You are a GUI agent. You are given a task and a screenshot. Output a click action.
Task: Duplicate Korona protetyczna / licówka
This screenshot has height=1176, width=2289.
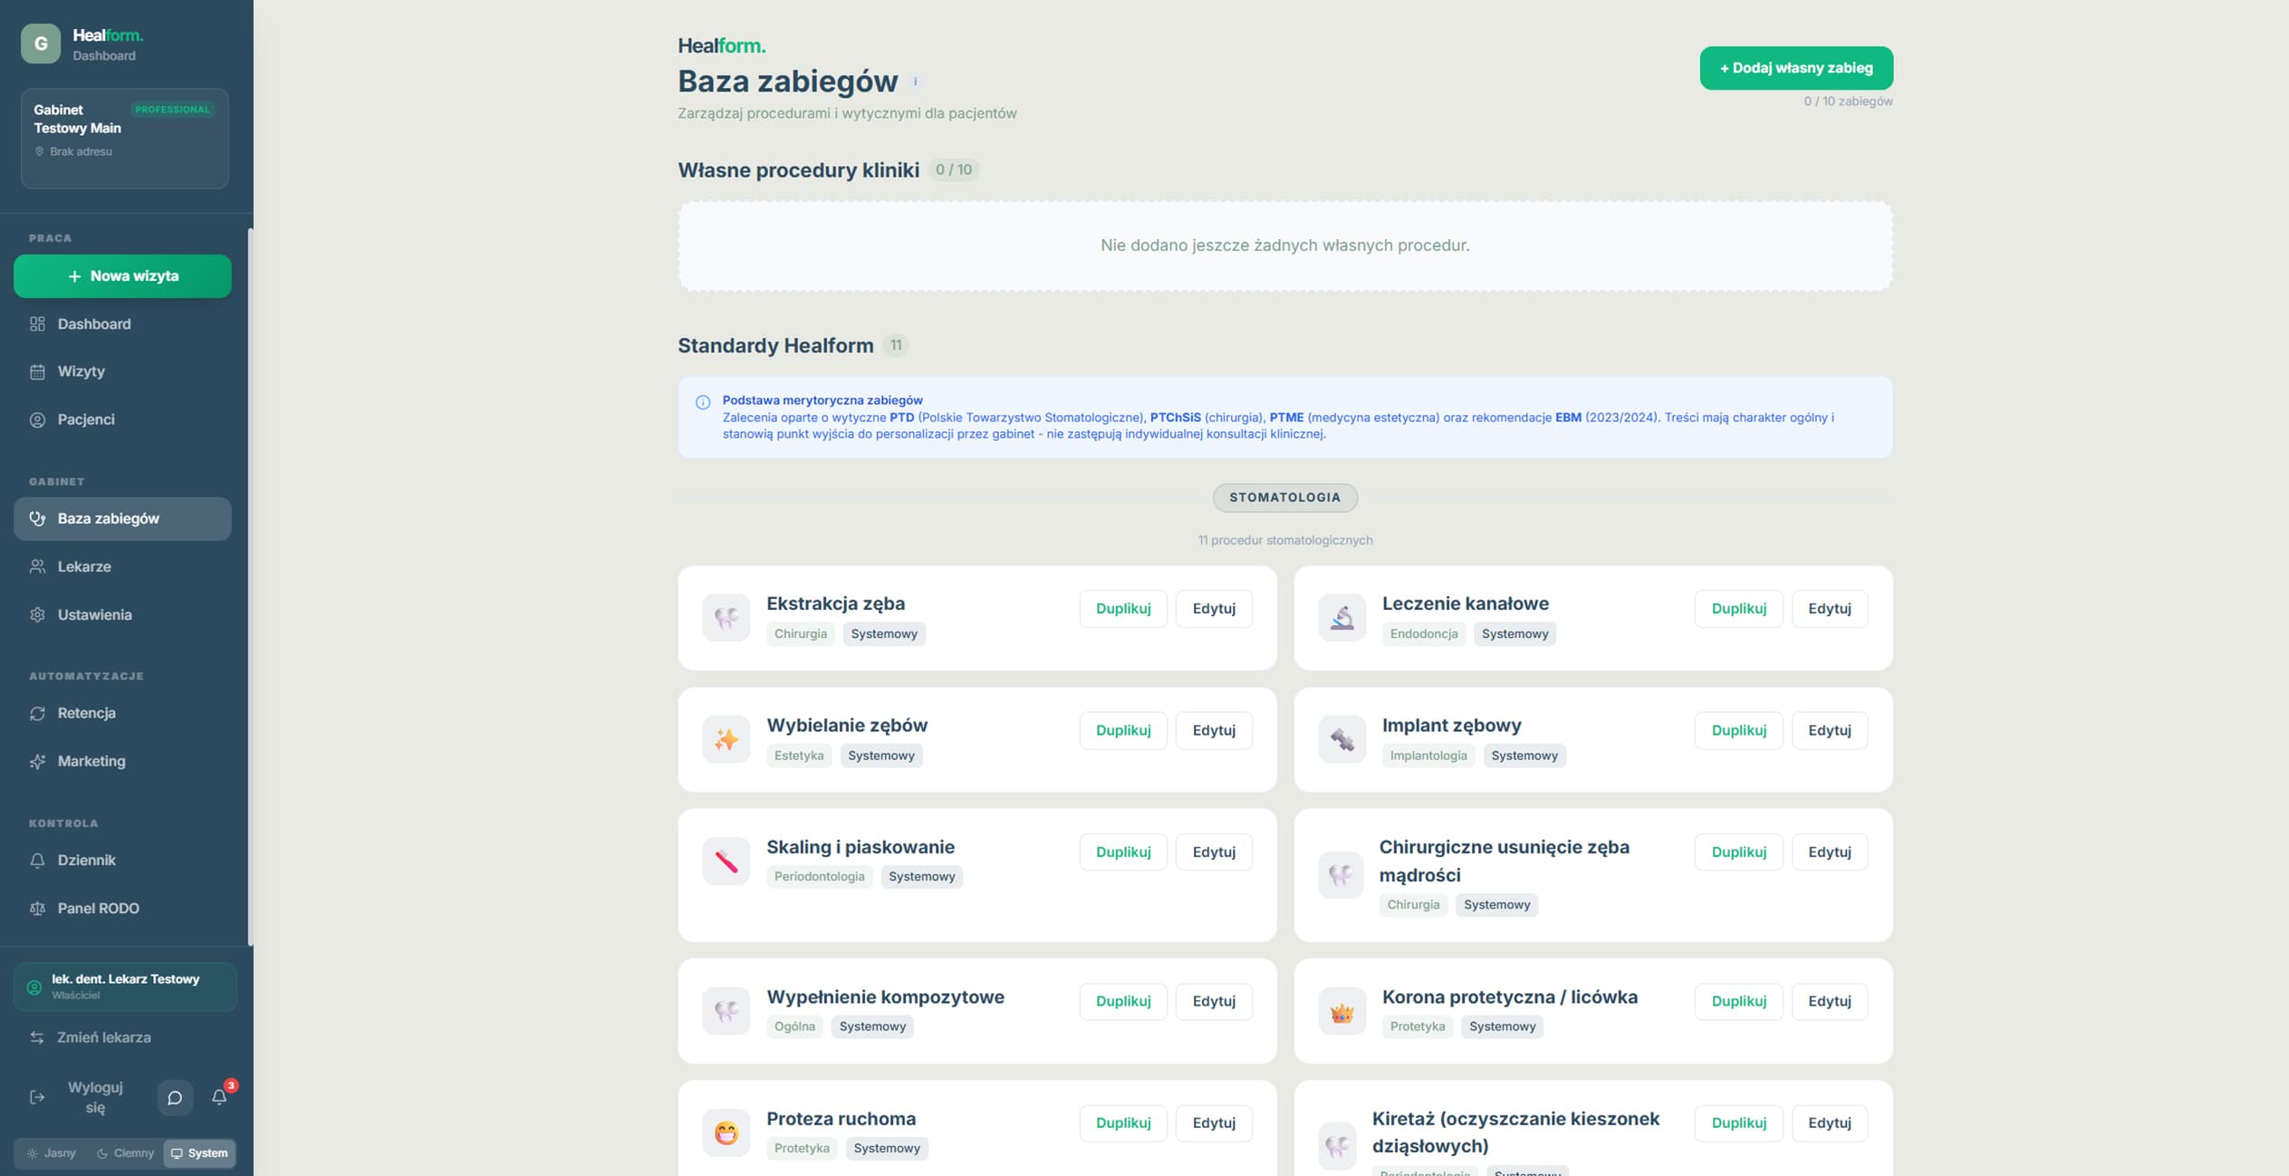1739,1001
